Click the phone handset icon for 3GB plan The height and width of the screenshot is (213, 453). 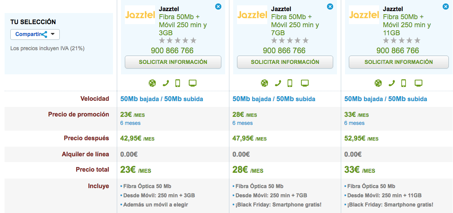pos(166,83)
